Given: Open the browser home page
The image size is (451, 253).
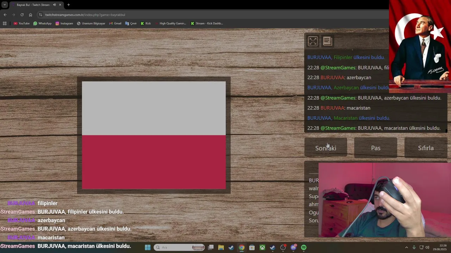Looking at the screenshot, I should tap(30, 15).
